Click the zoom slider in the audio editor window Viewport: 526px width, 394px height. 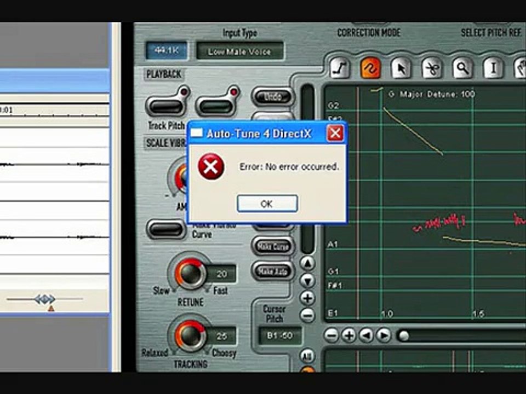[45, 299]
